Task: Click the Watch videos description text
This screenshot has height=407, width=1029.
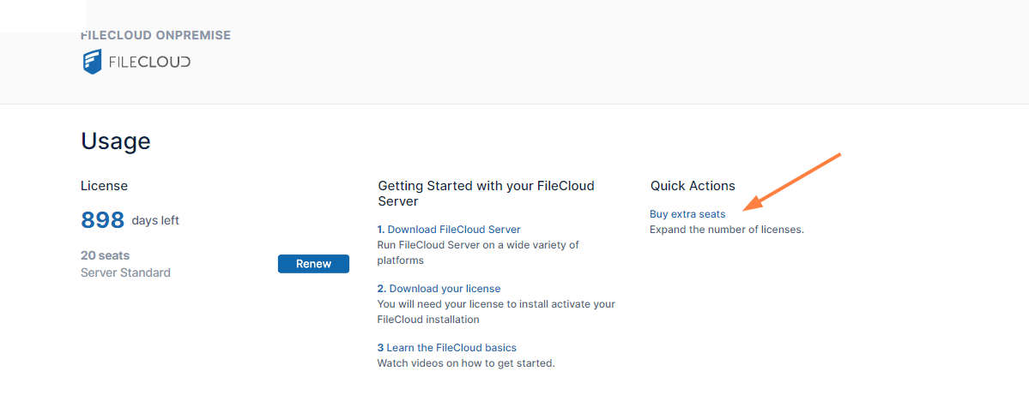Action: (x=466, y=363)
